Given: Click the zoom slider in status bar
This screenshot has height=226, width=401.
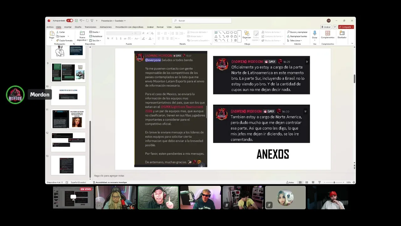Looking at the screenshot, I should click(334, 182).
